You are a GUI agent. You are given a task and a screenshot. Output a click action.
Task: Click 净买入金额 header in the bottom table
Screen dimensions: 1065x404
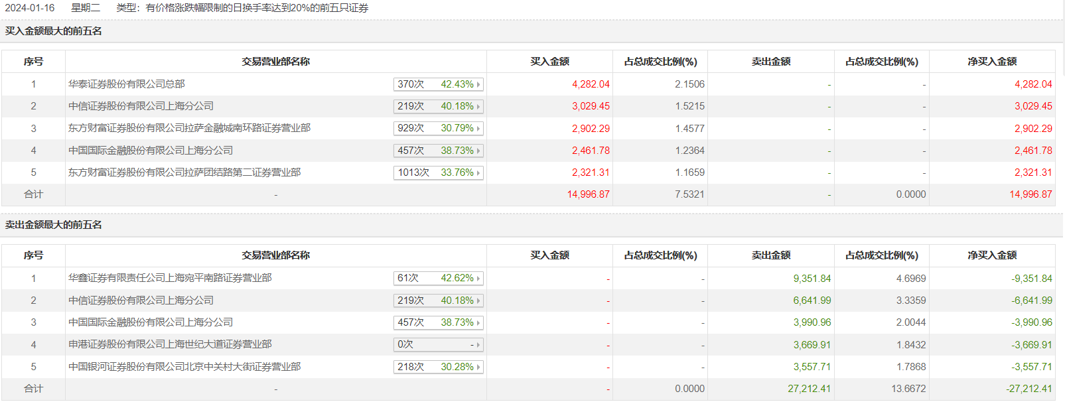(992, 255)
